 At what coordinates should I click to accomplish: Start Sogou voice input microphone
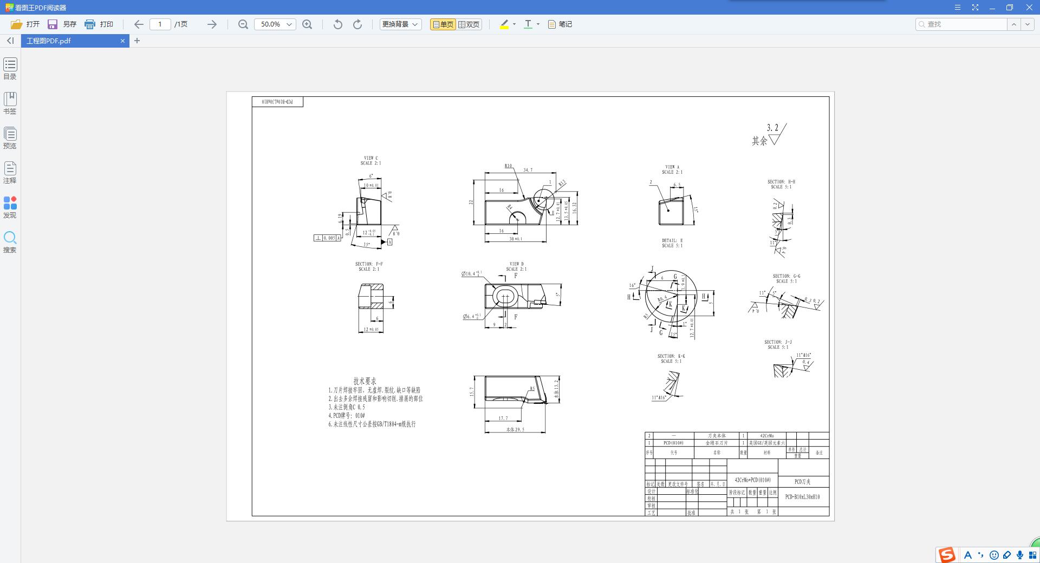(1020, 555)
